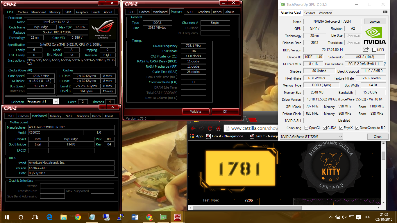Viewport: 397px width, 223px height.
Task: Show hidden tray icons chevron
Action: [331, 217]
